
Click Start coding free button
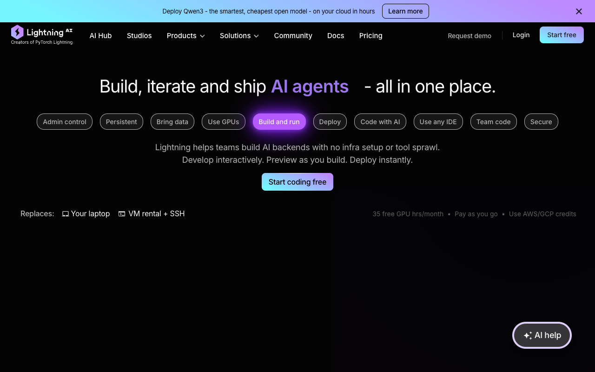point(297,182)
